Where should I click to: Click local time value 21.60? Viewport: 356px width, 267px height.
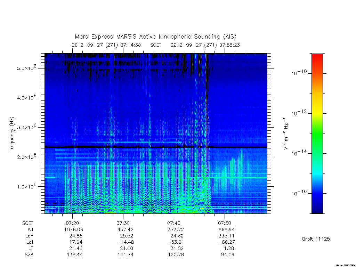click(x=127, y=248)
